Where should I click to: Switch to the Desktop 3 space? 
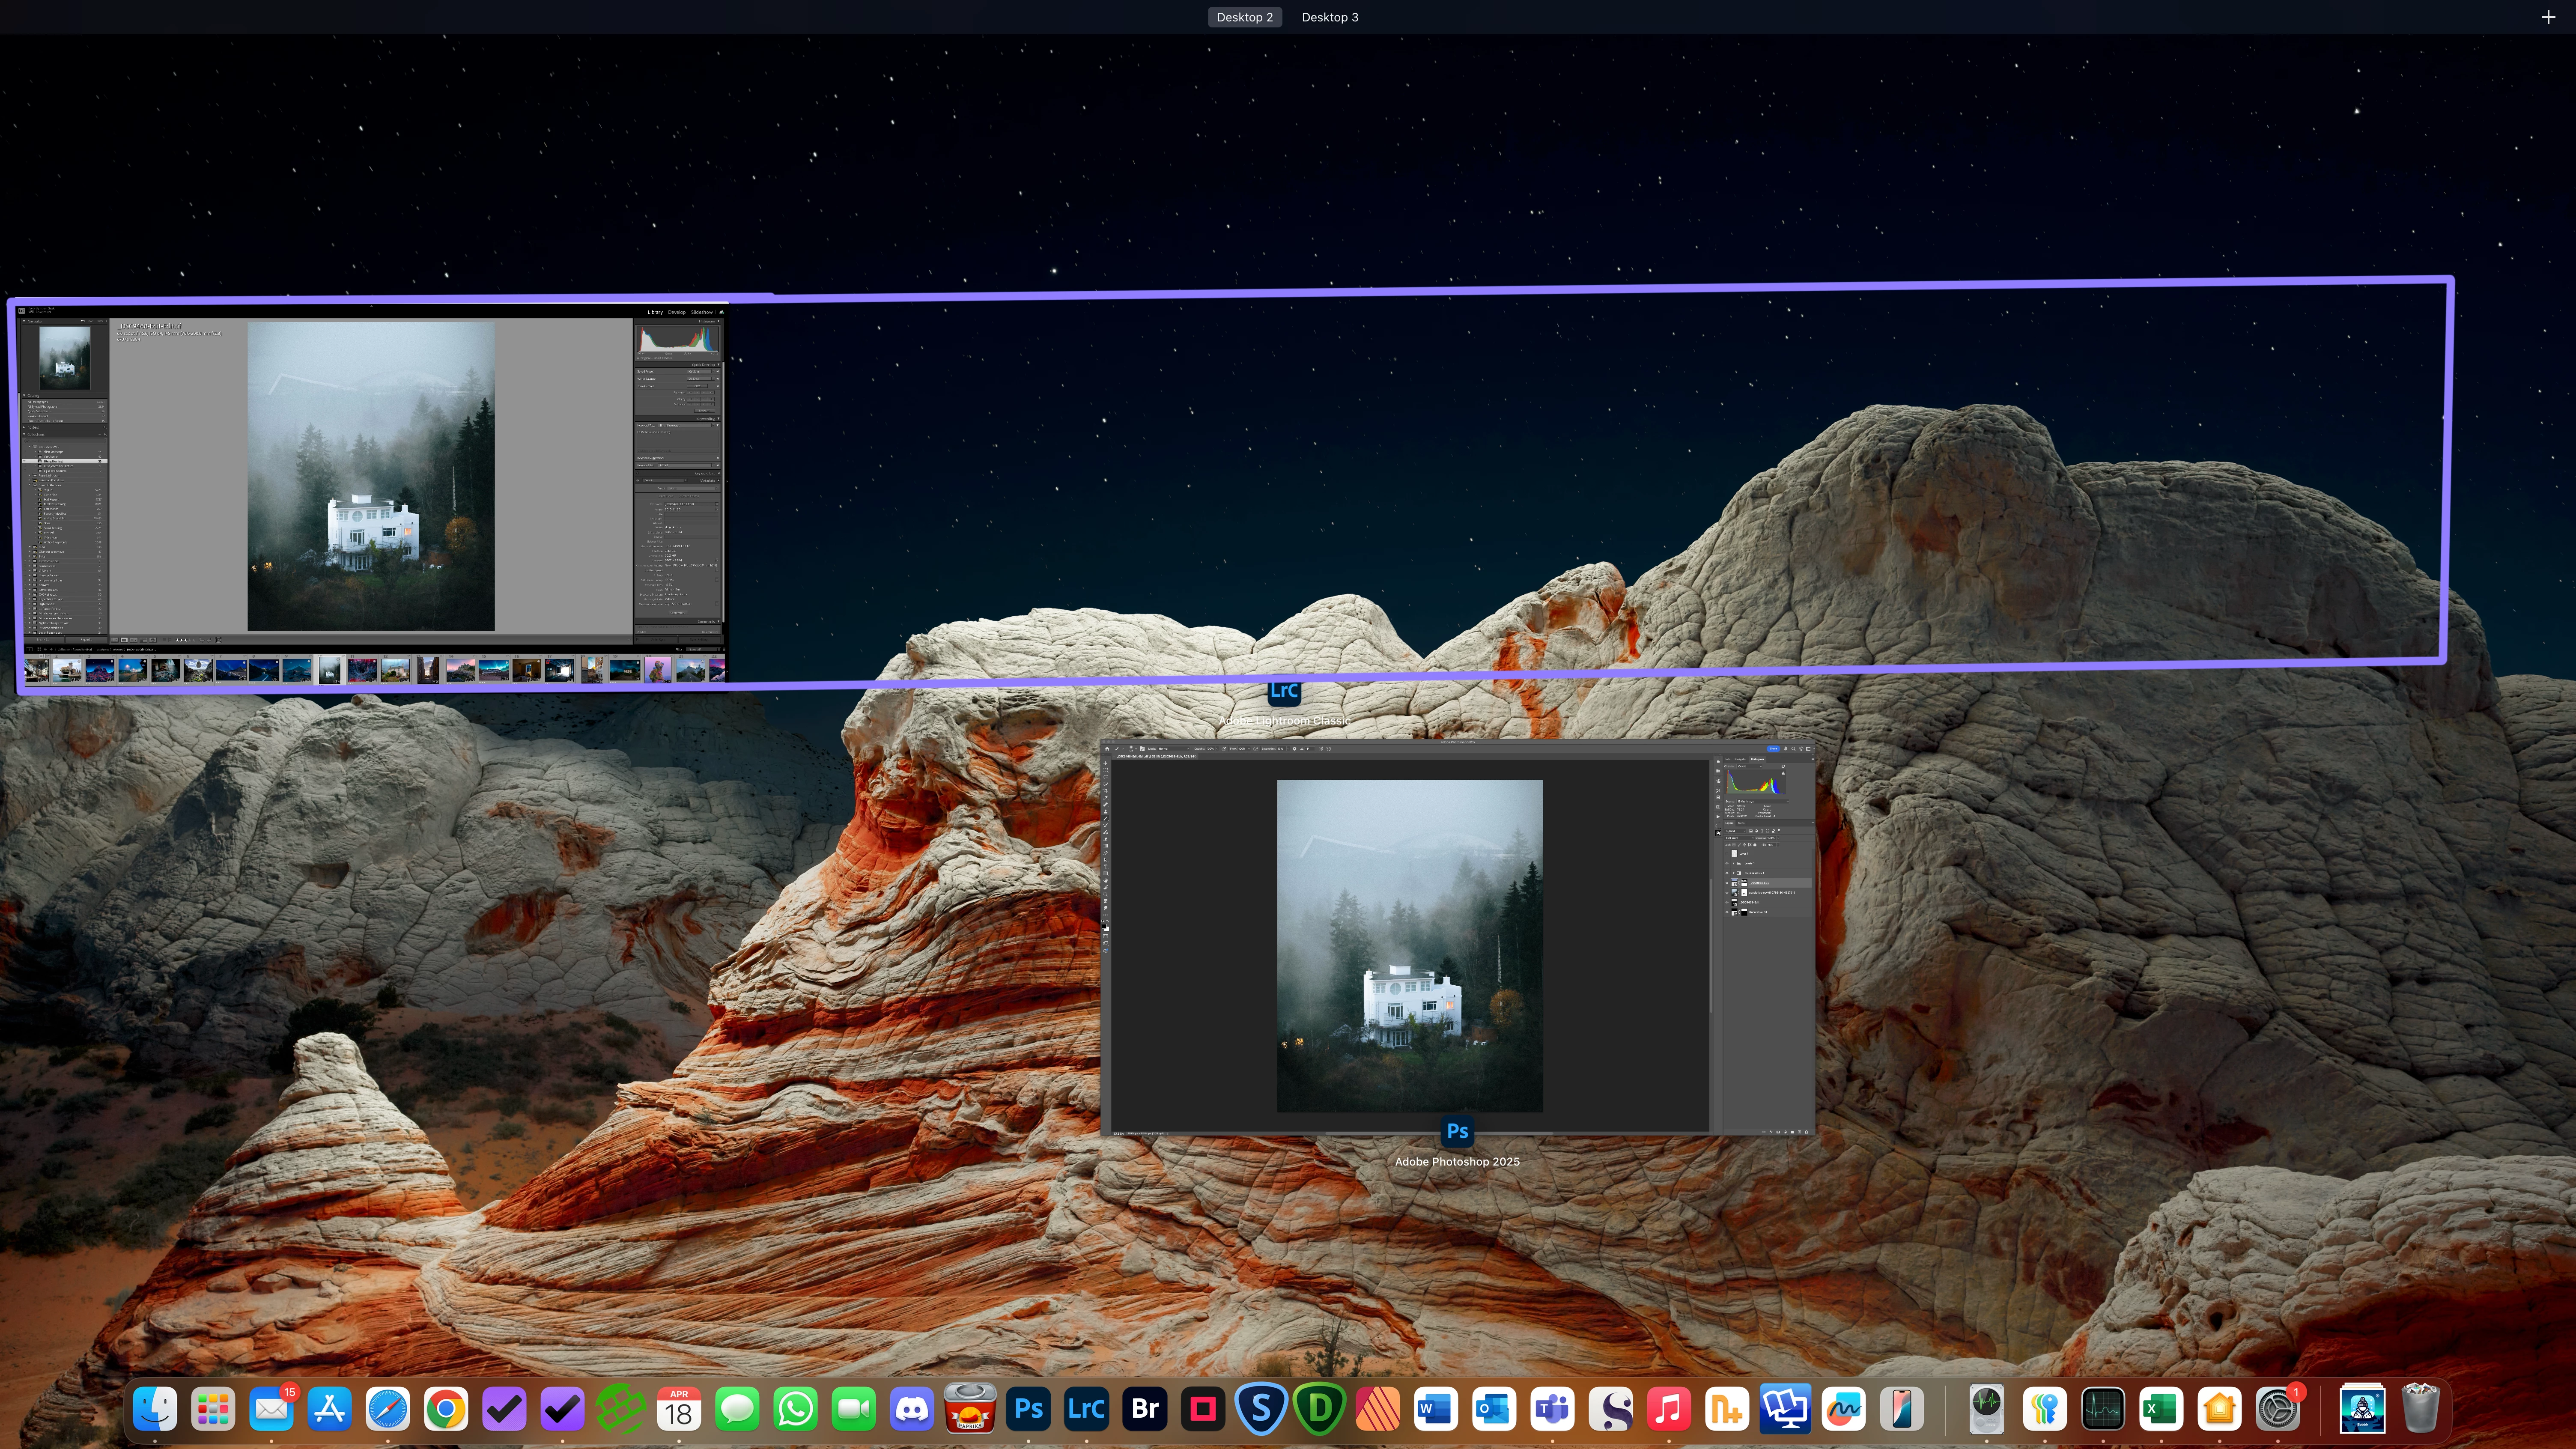pos(1329,17)
